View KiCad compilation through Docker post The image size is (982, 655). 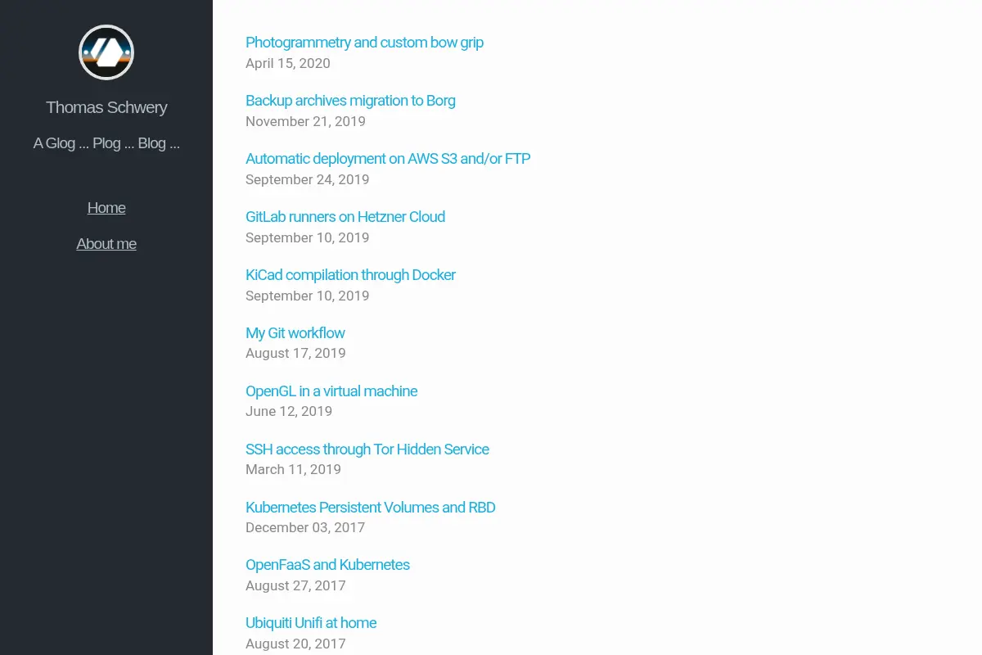coord(350,275)
